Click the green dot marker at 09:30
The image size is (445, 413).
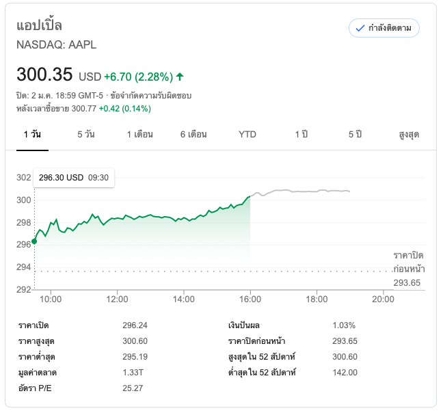34,241
